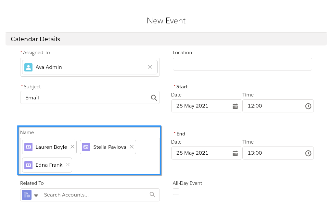Click the New Event title

point(166,21)
